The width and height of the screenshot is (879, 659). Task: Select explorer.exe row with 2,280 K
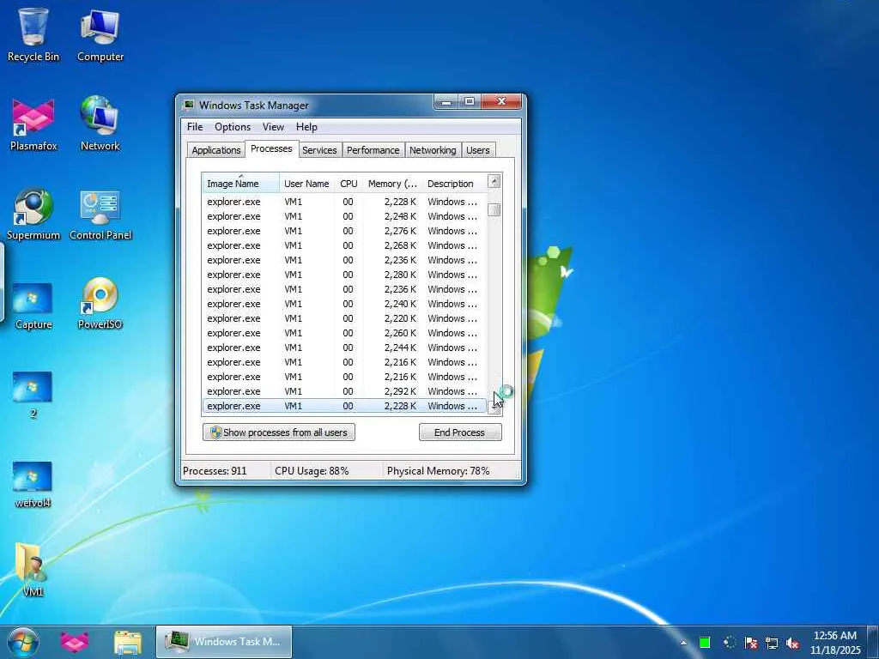[344, 275]
